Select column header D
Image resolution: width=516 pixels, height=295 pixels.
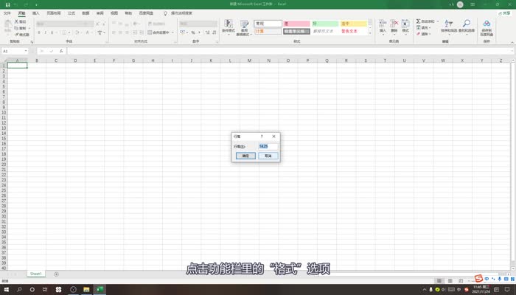tap(75, 60)
